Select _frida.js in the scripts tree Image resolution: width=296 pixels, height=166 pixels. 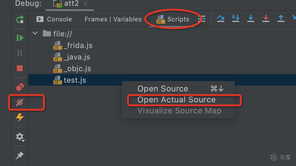point(78,45)
